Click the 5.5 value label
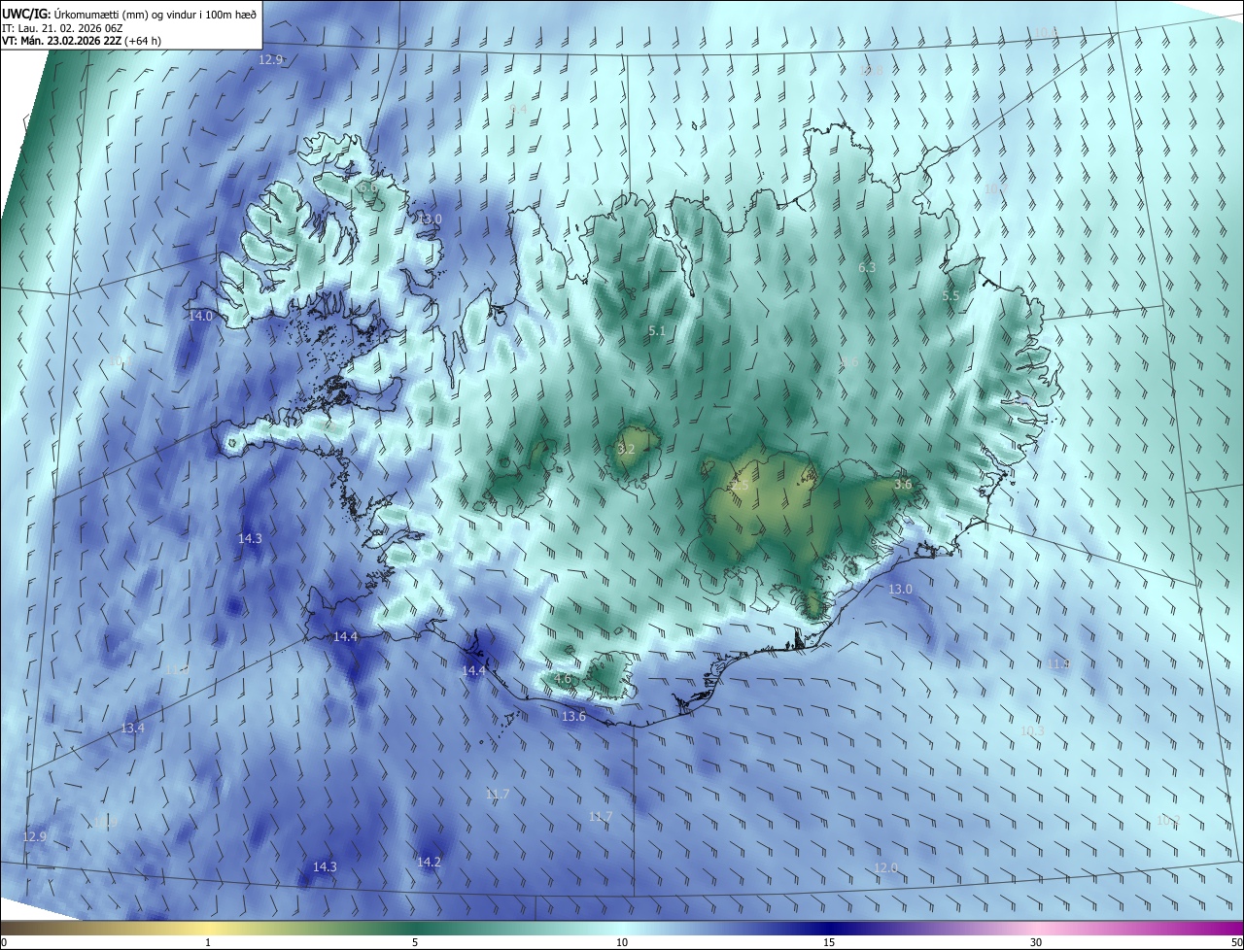This screenshot has width=1244, height=950. click(950, 295)
